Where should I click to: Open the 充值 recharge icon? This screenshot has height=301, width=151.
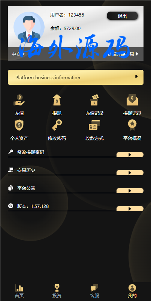(x=19, y=100)
